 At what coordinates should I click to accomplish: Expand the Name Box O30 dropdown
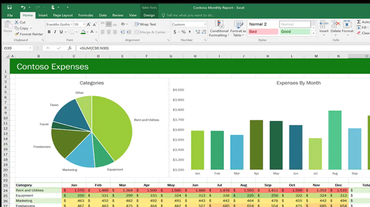[x=30, y=48]
